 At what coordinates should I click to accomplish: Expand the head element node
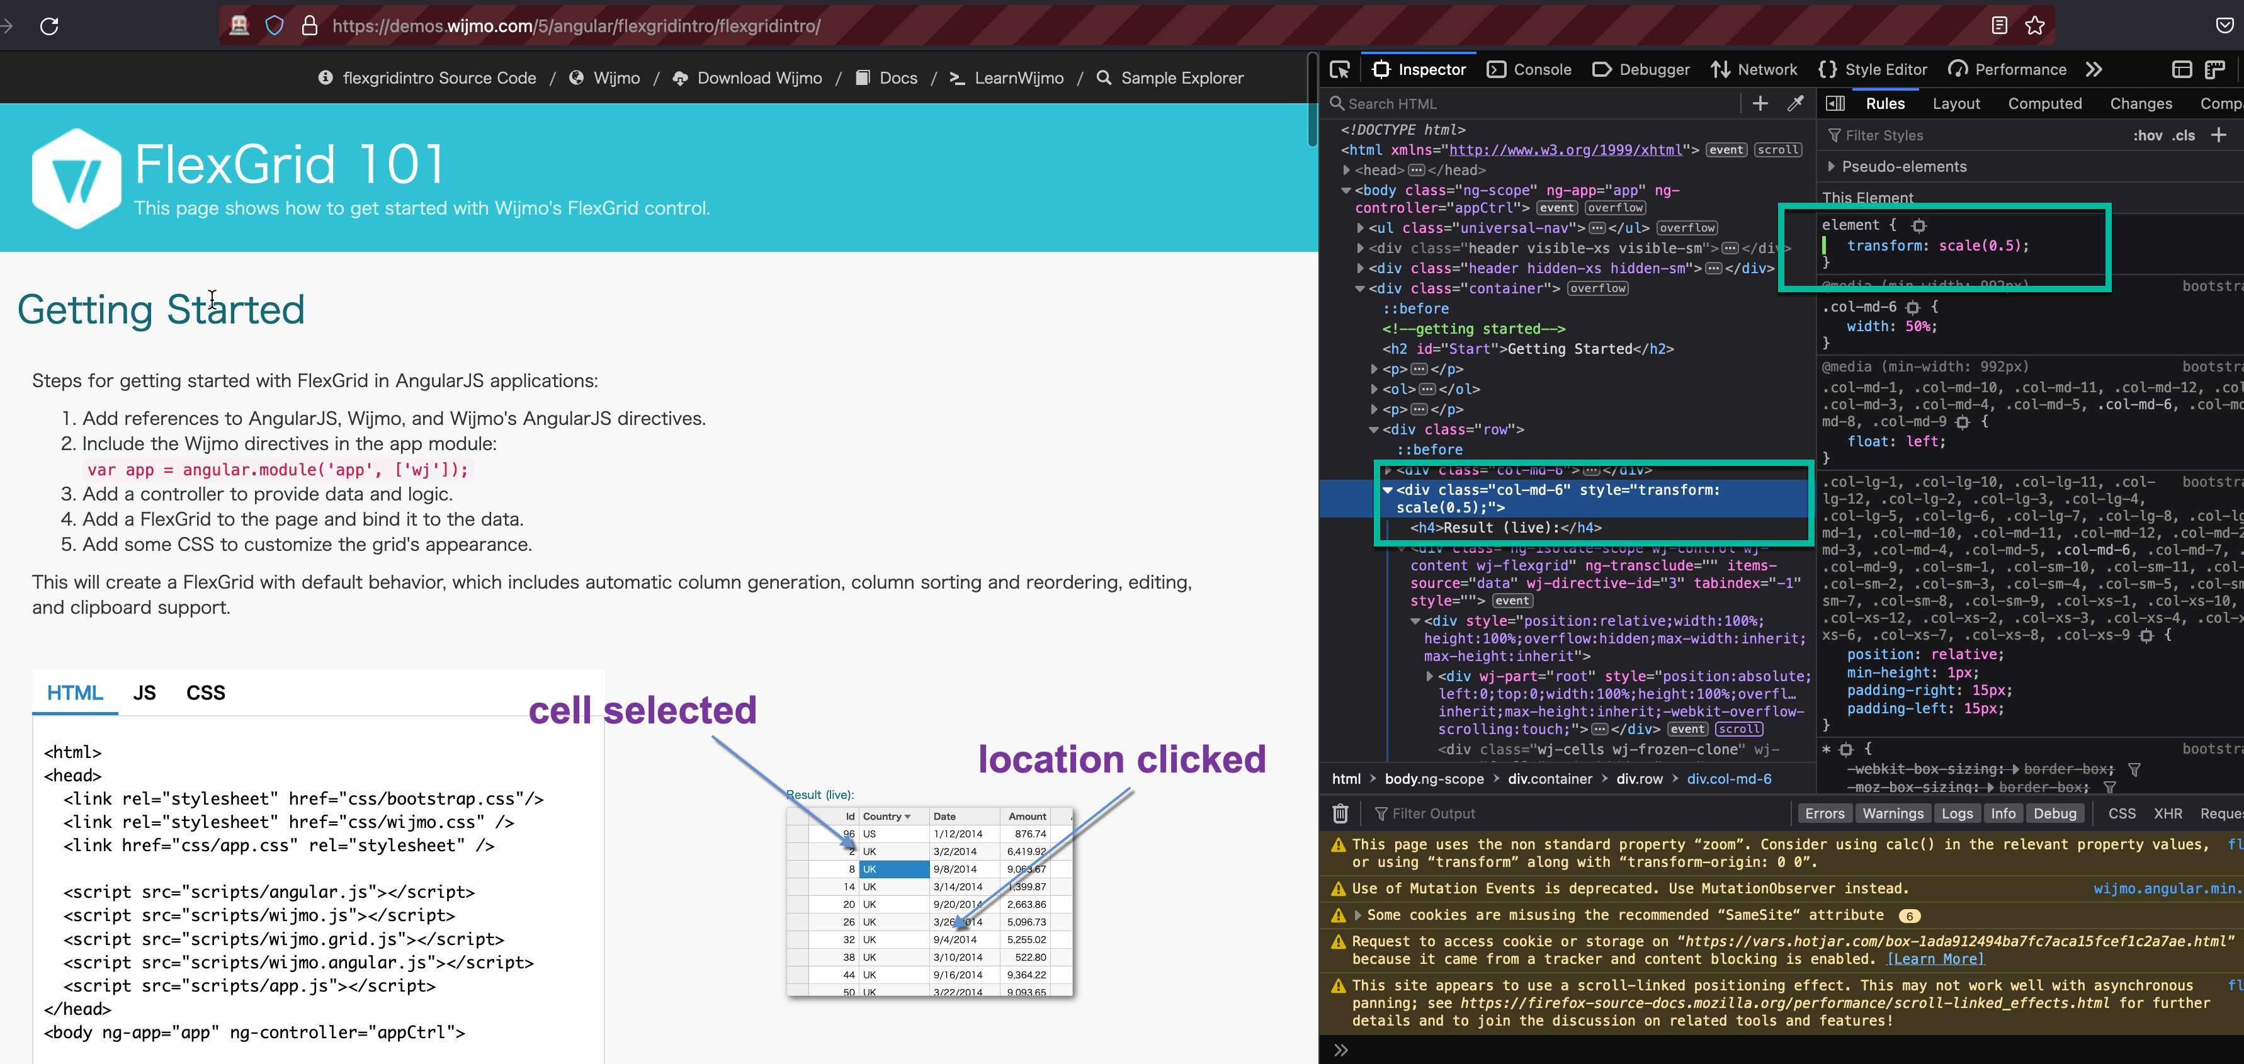[1347, 170]
